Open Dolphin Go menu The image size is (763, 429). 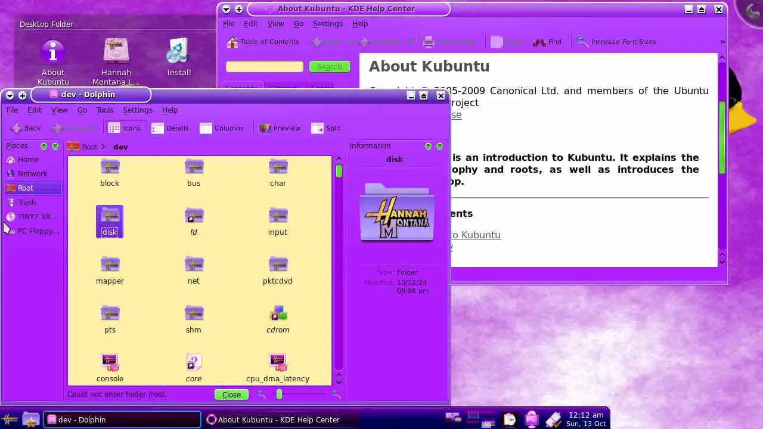(82, 110)
